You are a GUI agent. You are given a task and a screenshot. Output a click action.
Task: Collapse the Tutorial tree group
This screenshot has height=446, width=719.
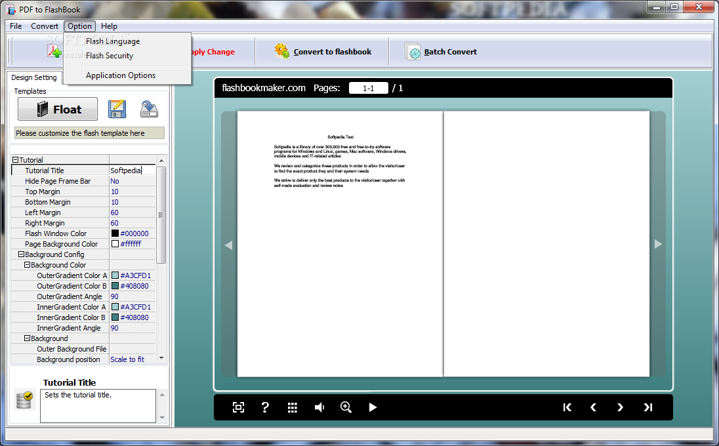[15, 160]
